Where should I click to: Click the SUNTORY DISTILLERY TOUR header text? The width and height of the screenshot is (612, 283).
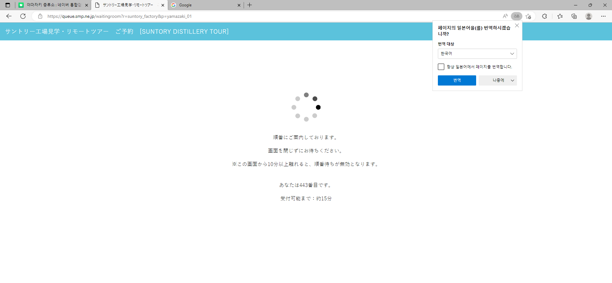tap(184, 31)
